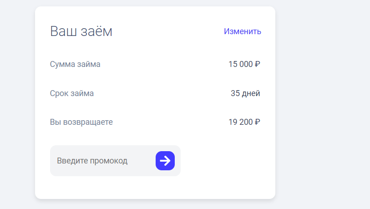Click the ruble sign after 15 000
Viewport: 370px width, 209px height.
pos(258,64)
